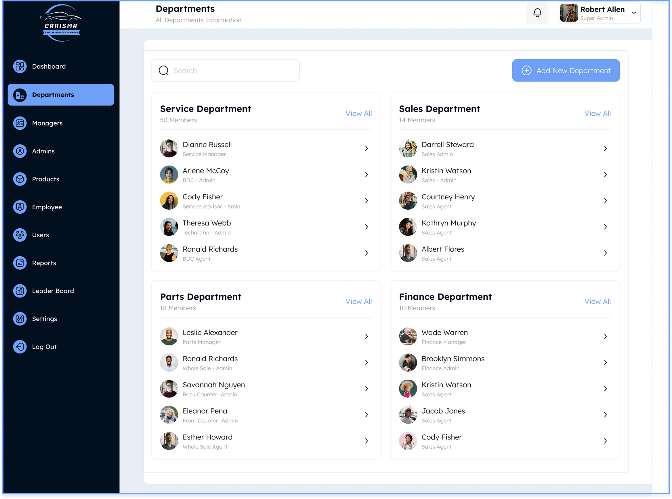Screen dimensions: 672x499
Task: View All Sales Department members
Action: [597, 114]
